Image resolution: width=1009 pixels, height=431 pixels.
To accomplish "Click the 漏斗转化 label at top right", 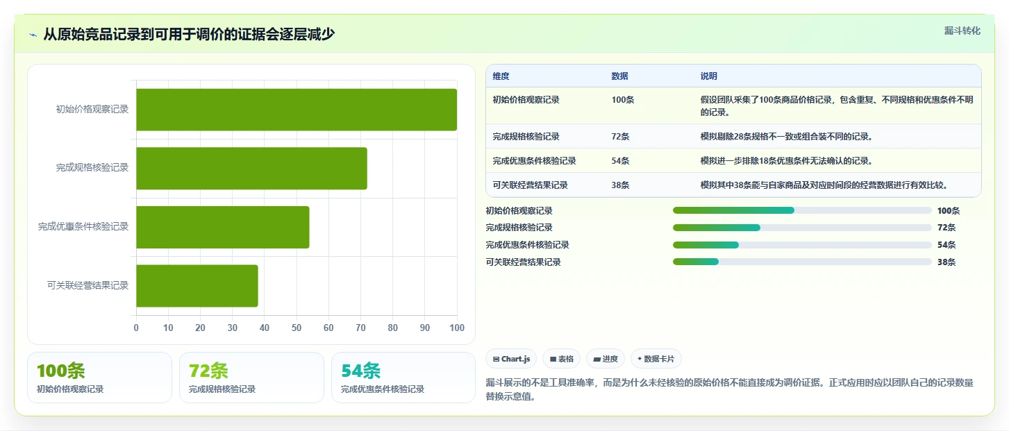I will click(962, 31).
